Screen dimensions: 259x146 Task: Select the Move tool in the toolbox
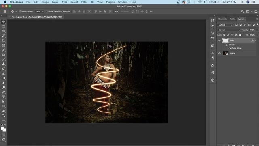point(4,22)
